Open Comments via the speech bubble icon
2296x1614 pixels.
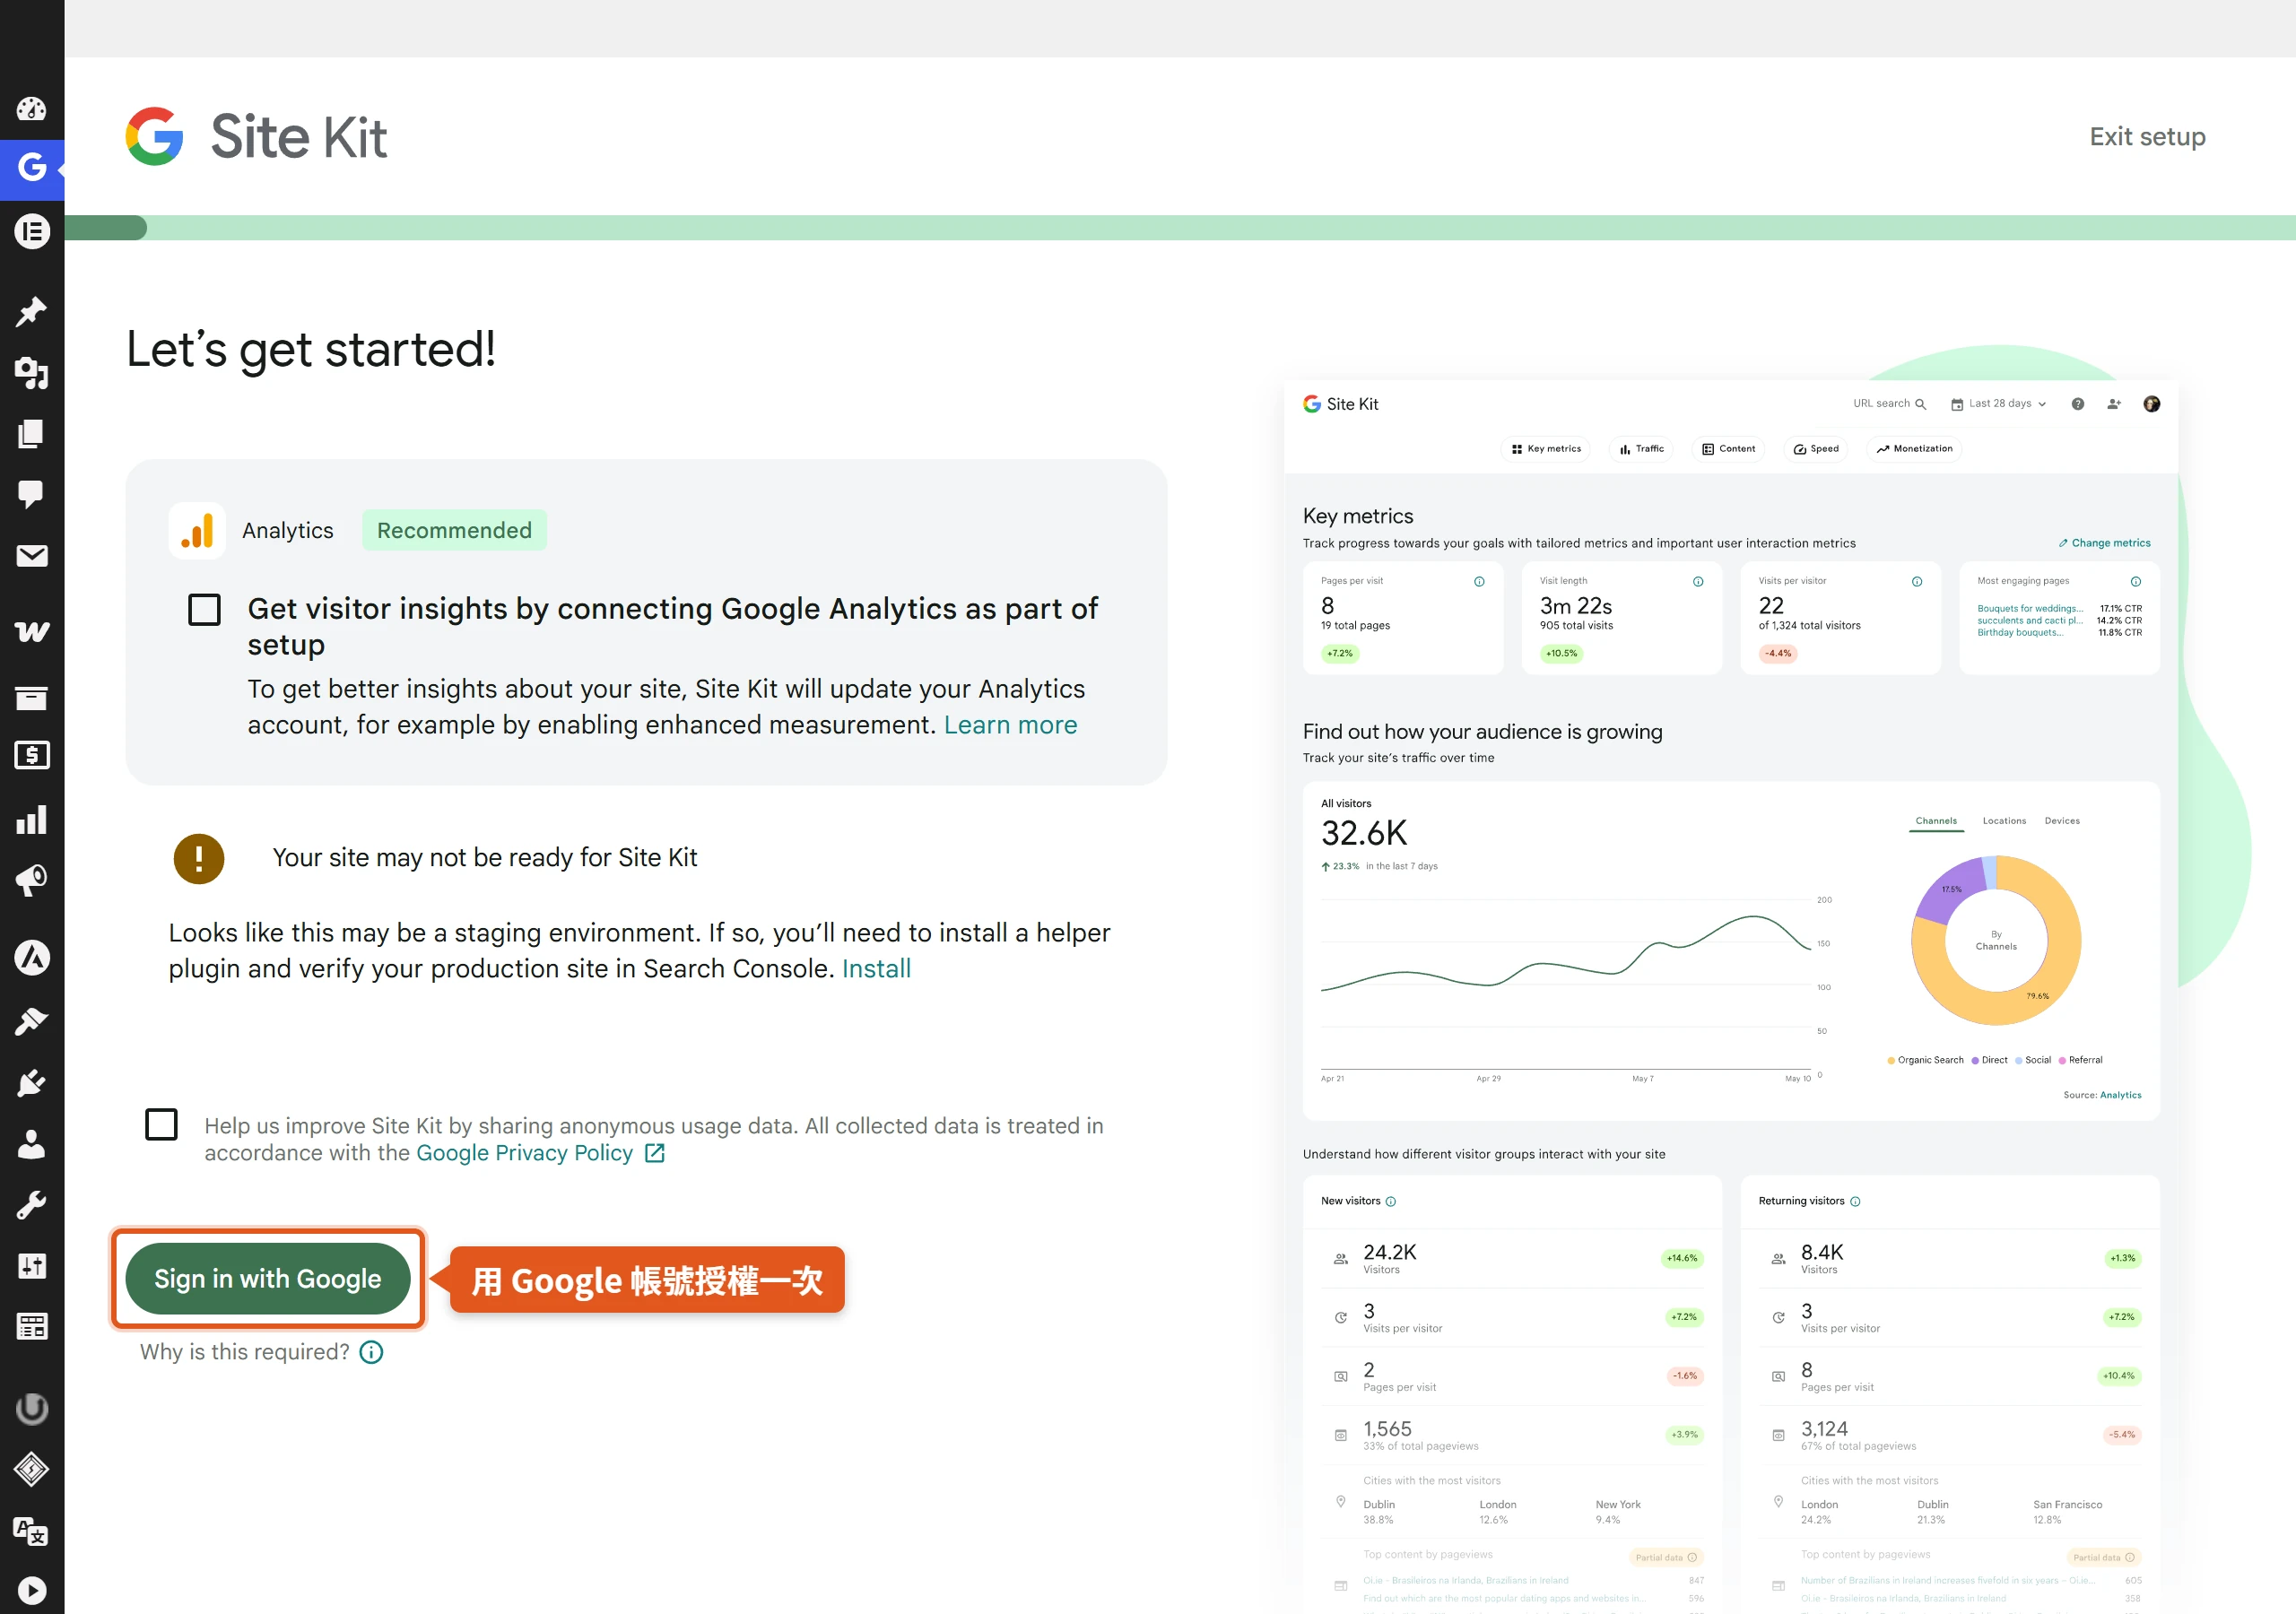[x=31, y=494]
